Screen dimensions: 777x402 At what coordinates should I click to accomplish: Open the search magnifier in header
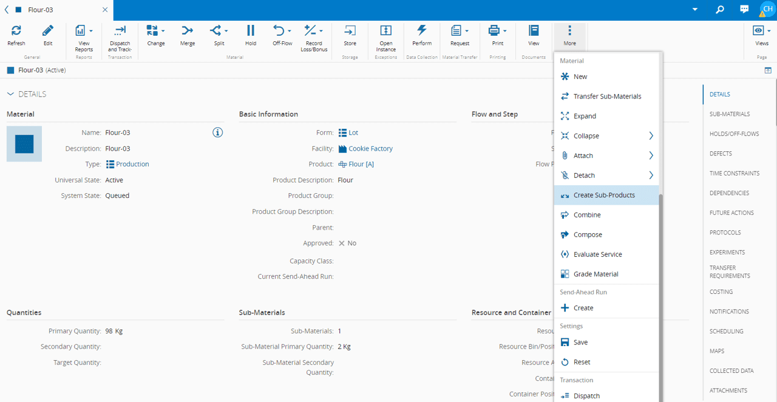[x=720, y=10]
